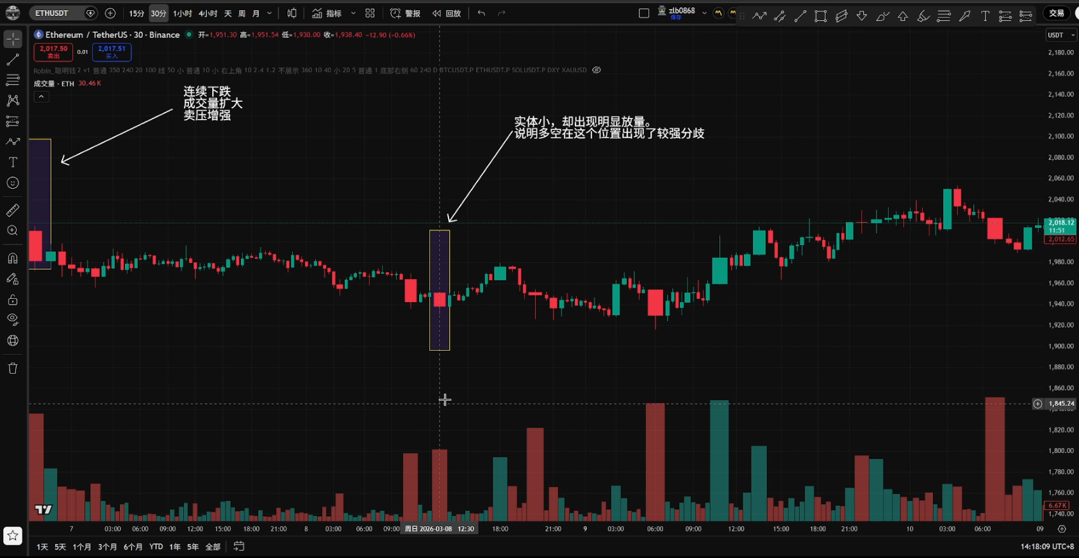Open the ruler measure tool

tap(13, 210)
